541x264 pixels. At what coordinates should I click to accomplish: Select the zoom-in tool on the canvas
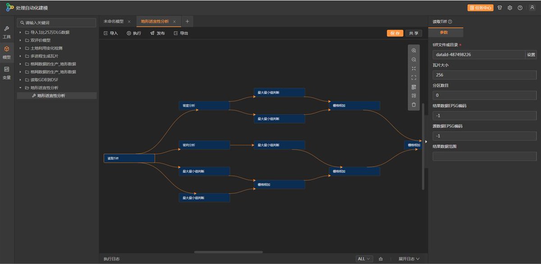(x=413, y=50)
